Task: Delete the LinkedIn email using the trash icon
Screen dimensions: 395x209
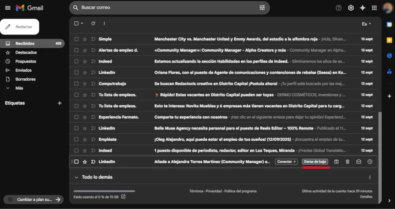Action: (x=347, y=161)
